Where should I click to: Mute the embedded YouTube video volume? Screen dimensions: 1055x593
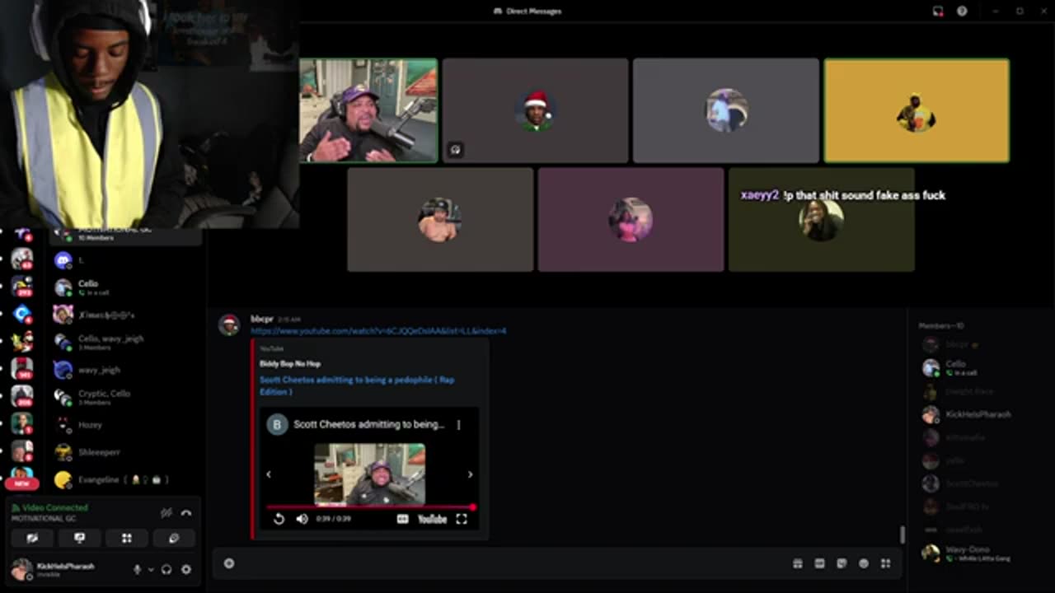pos(302,519)
